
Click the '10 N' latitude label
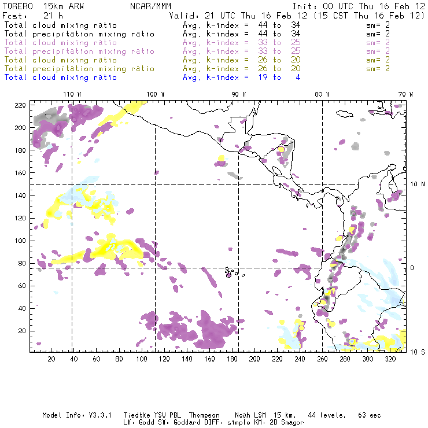pos(418,185)
